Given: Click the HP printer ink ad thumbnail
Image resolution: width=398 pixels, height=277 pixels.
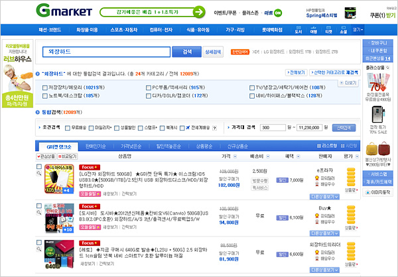Looking at the screenshot, I should (350, 13).
